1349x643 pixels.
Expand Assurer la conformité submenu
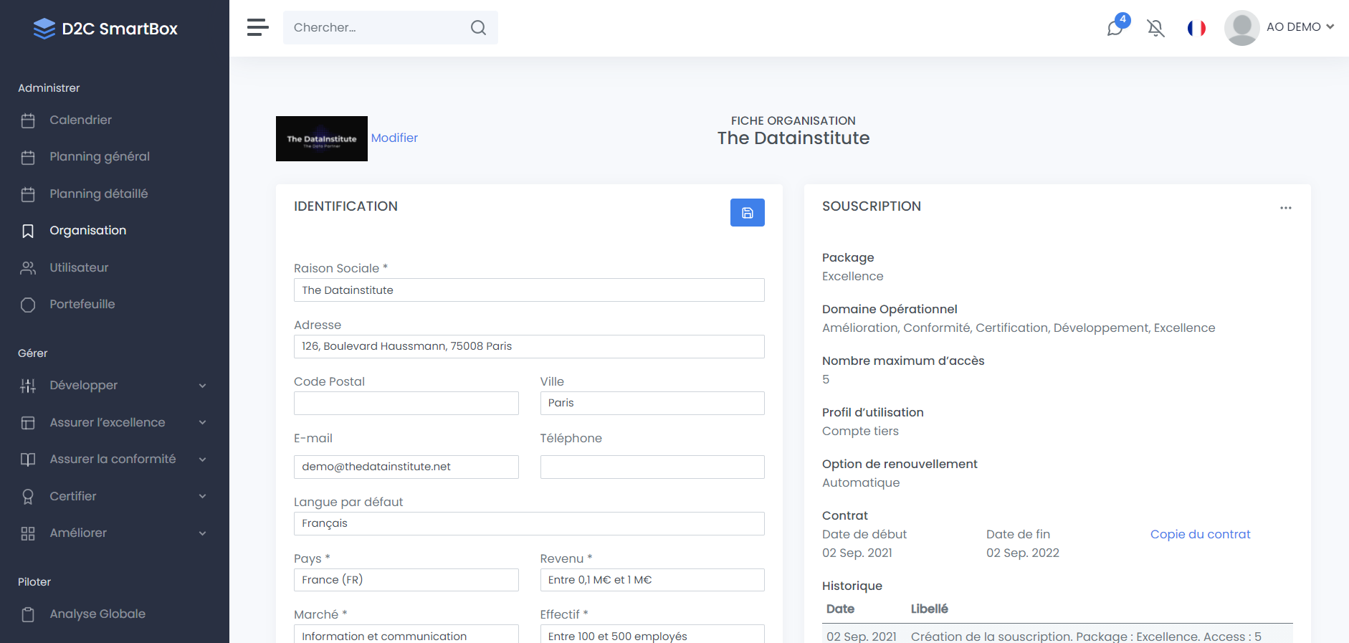[x=113, y=459]
